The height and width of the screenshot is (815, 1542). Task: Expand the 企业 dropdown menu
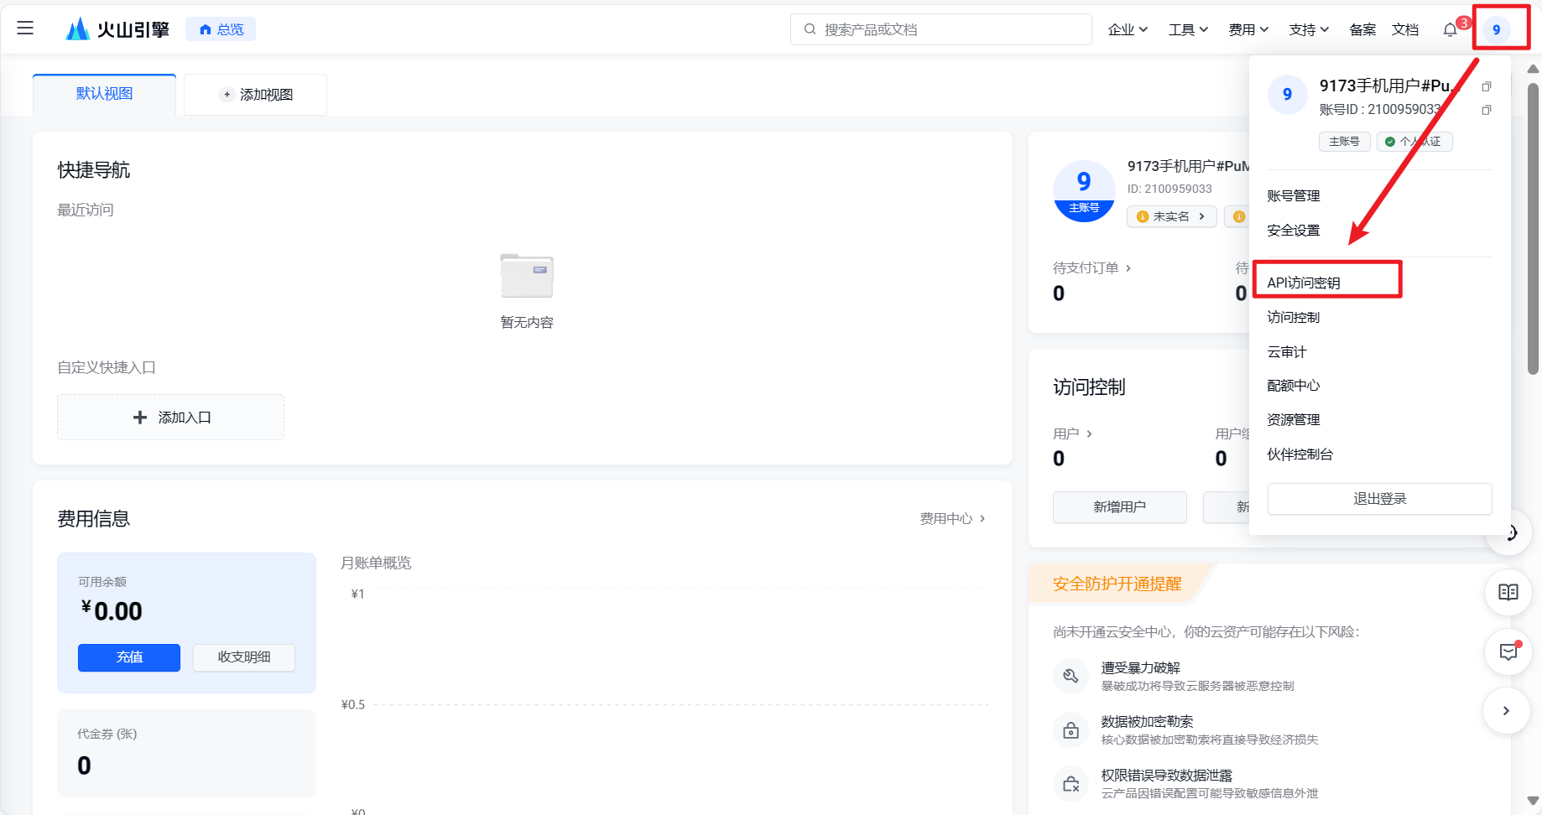(x=1128, y=30)
